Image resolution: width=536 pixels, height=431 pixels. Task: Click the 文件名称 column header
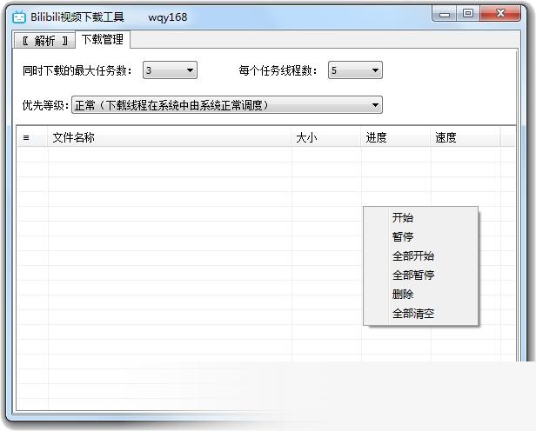coord(170,137)
